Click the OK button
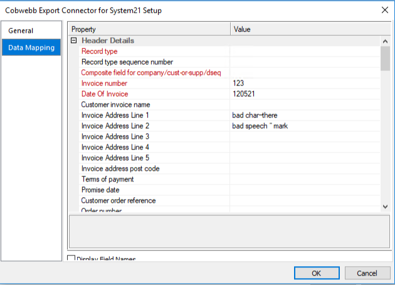This screenshot has height=285, width=395. pyautogui.click(x=317, y=273)
